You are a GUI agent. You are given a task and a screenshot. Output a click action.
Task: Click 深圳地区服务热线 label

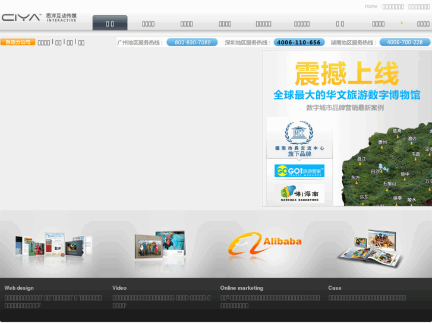(248, 43)
